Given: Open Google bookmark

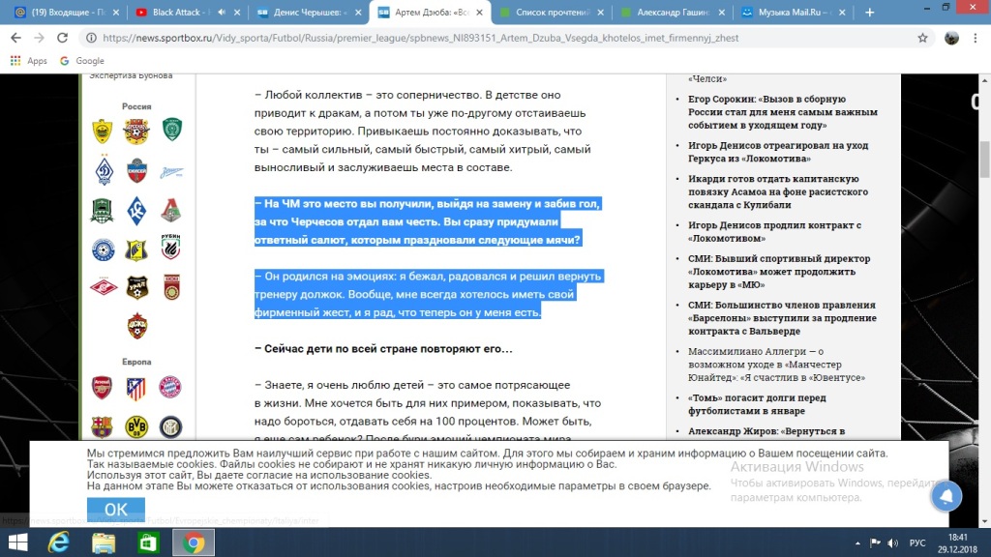Looking at the screenshot, I should [82, 61].
